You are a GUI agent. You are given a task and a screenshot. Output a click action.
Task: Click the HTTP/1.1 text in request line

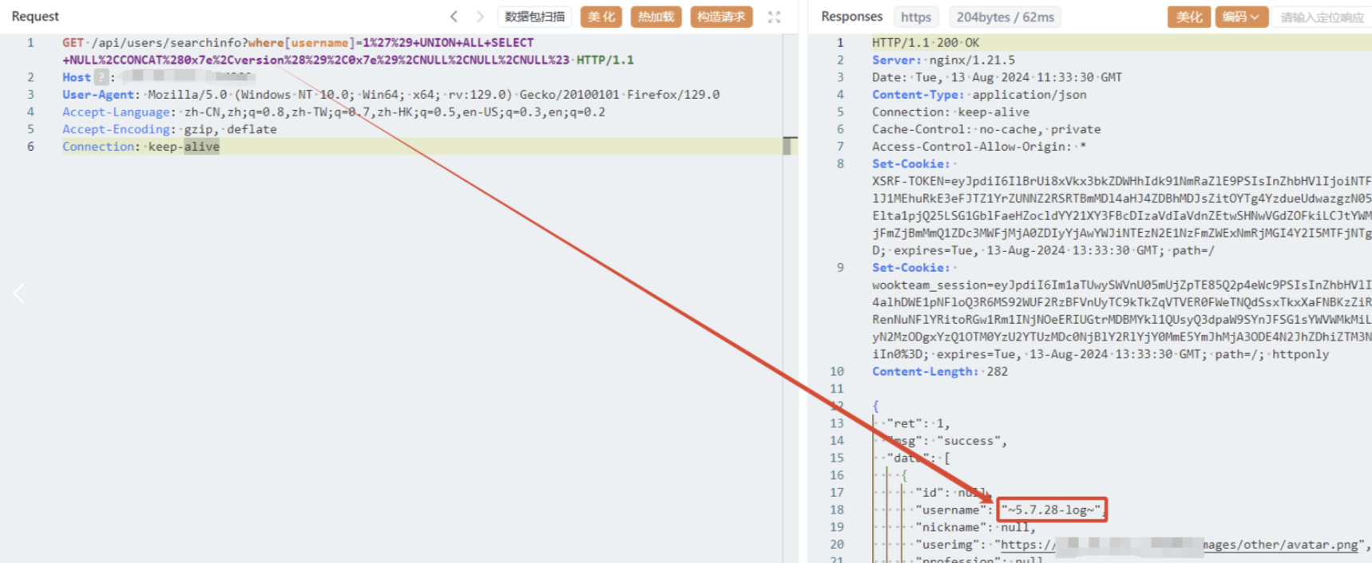(605, 60)
